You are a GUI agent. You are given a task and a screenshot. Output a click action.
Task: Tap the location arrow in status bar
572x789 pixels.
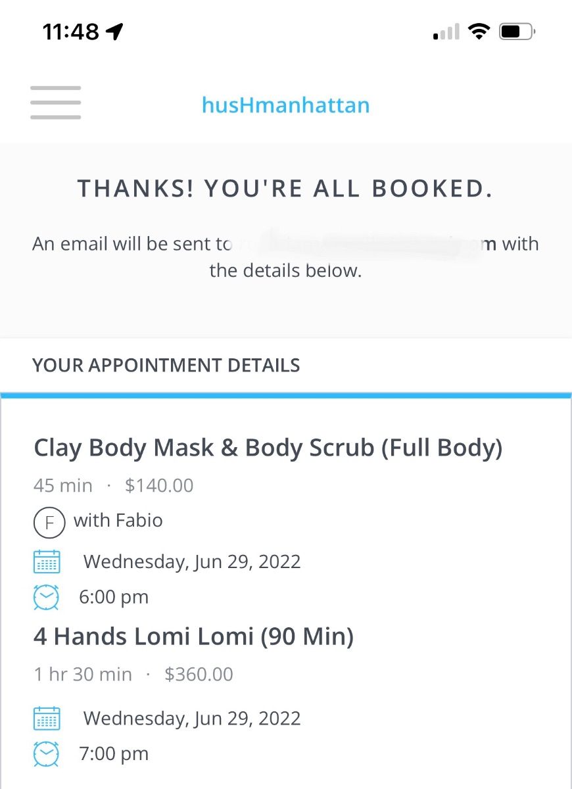tap(114, 31)
